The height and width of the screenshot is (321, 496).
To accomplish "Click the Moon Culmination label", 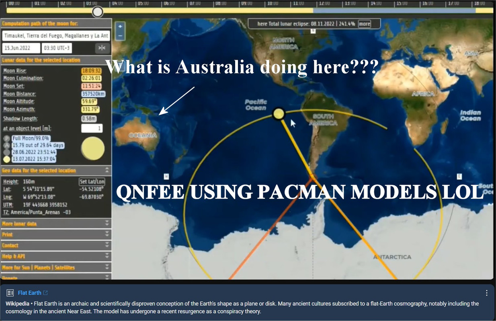I will (x=23, y=78).
